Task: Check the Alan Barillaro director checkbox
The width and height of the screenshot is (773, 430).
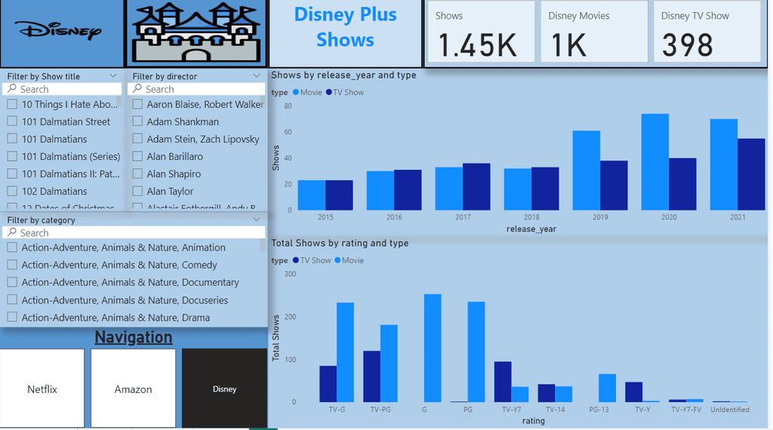Action: click(137, 156)
